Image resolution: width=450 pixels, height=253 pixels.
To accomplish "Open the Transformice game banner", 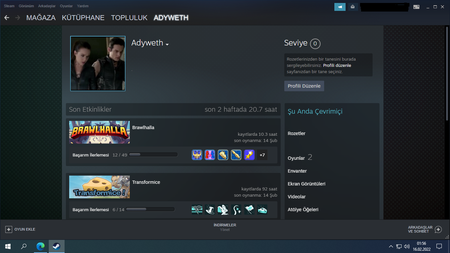I will (99, 187).
